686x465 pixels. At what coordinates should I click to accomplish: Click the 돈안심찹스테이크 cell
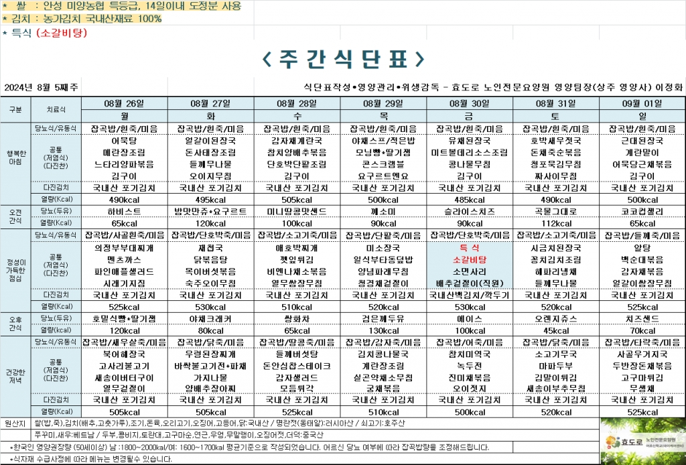point(297,366)
